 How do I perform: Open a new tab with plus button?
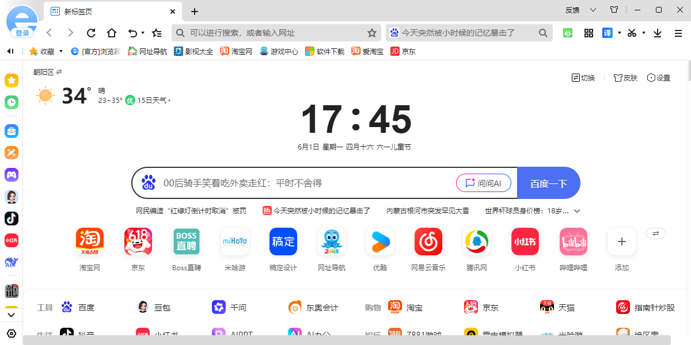pos(195,11)
